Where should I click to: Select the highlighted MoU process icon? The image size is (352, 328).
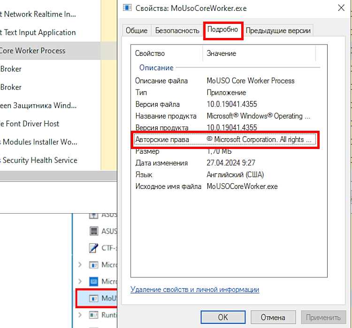(x=93, y=298)
